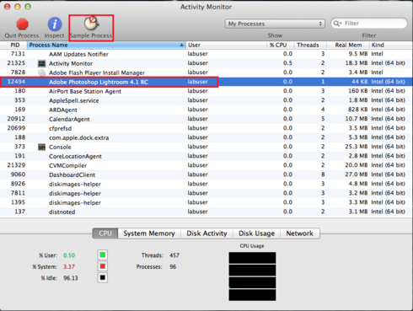The width and height of the screenshot is (413, 311).
Task: Select the CalendarAgent process
Action: pyautogui.click(x=206, y=119)
